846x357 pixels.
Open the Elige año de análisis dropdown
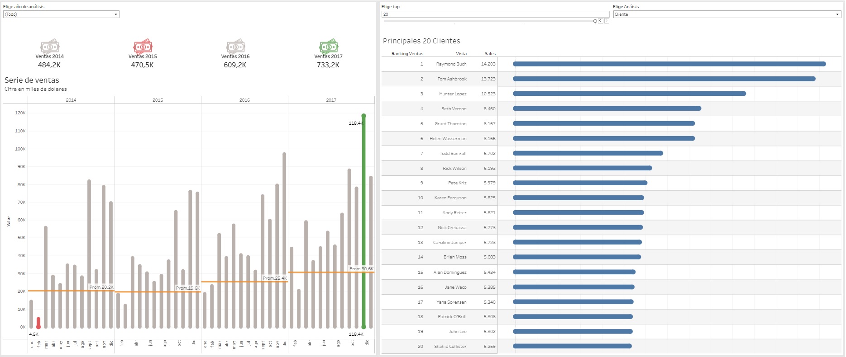61,14
